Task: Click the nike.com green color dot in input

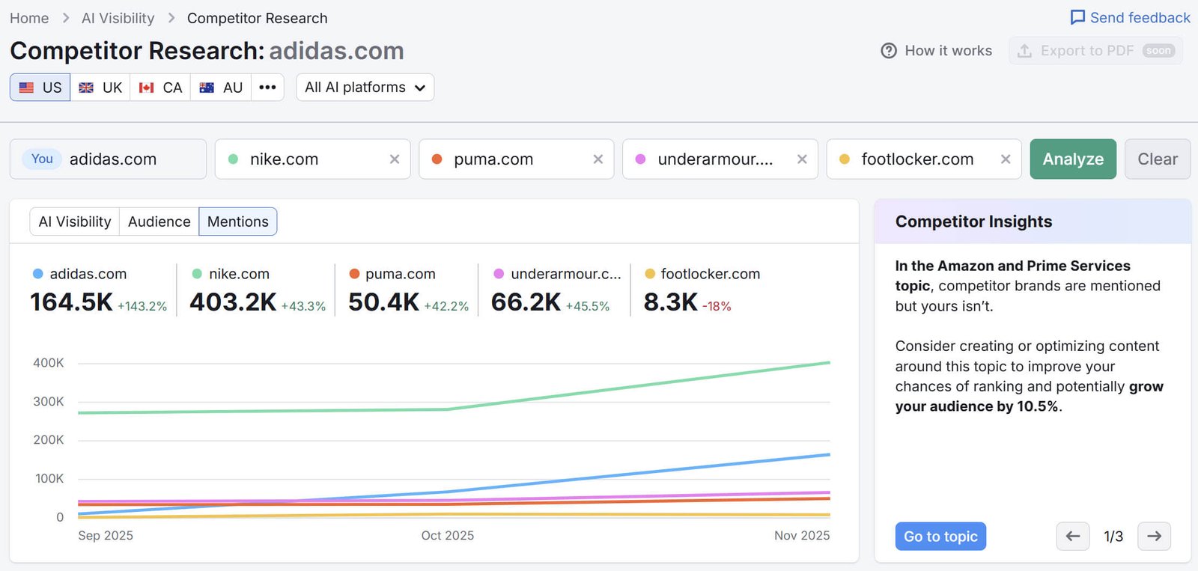Action: point(234,159)
